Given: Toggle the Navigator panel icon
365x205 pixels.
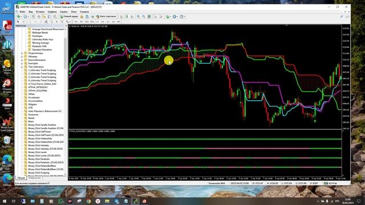Looking at the screenshot, I should tap(44, 17).
